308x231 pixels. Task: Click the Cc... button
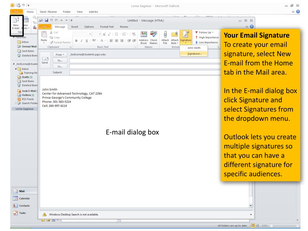[x=60, y=66]
